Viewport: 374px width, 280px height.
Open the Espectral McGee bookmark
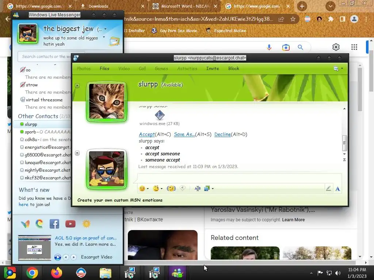click(226, 31)
